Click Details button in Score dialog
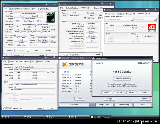The image size is (160, 124). coord(132,92)
